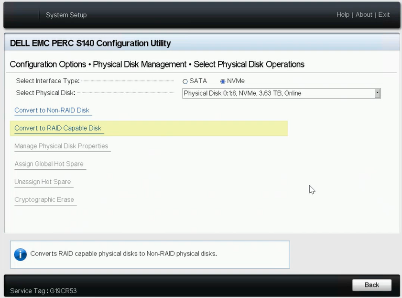Image resolution: width=402 pixels, height=298 pixels.
Task: Open the Select Physical Disk dropdown
Action: pos(282,93)
